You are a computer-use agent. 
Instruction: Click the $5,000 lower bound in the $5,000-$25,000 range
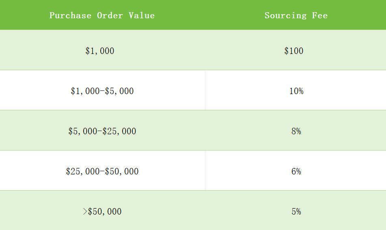click(x=82, y=131)
